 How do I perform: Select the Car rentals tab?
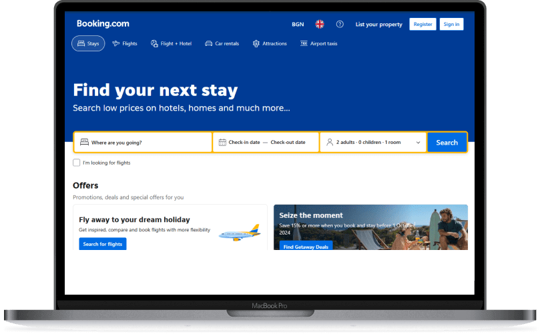click(222, 43)
